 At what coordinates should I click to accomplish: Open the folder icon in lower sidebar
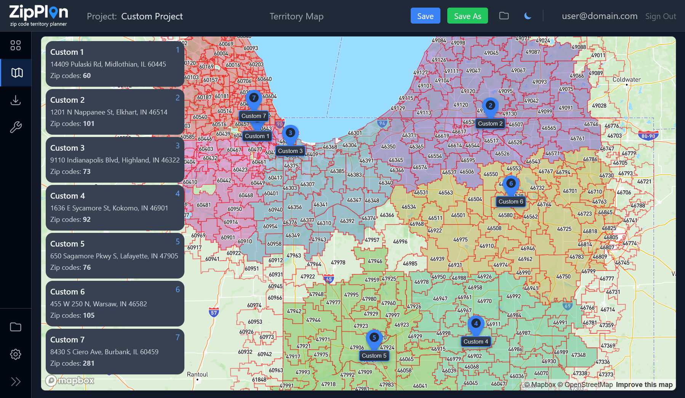[16, 327]
